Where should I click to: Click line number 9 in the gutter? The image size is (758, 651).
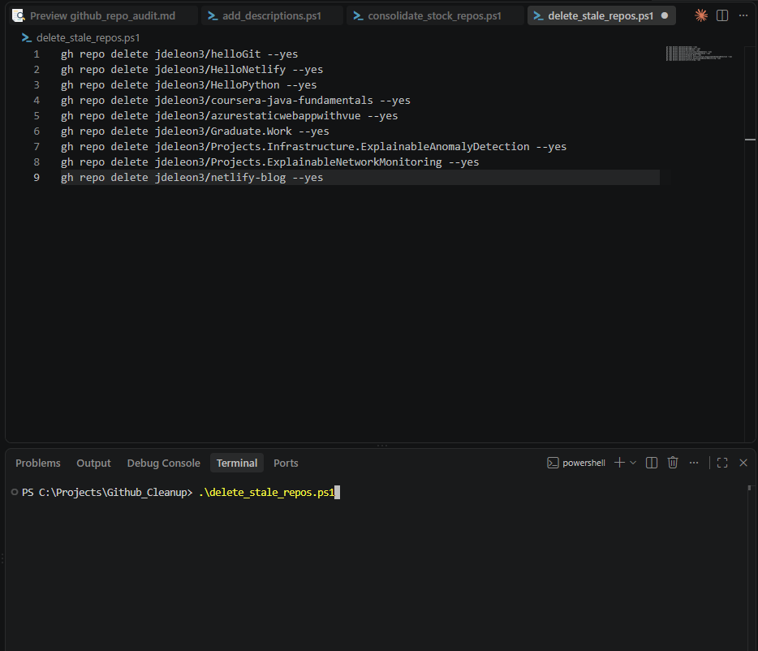[x=37, y=178]
